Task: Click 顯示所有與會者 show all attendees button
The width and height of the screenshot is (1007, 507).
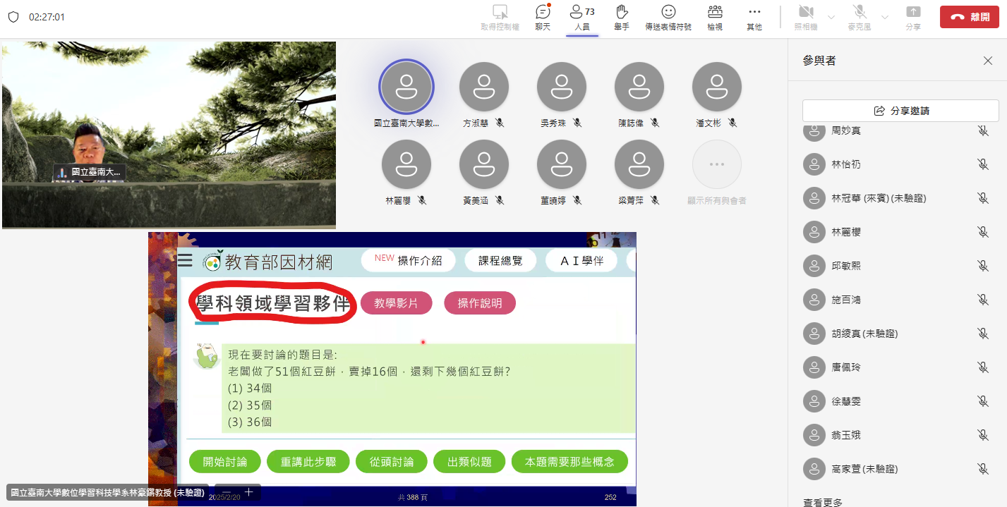Action: [x=717, y=164]
